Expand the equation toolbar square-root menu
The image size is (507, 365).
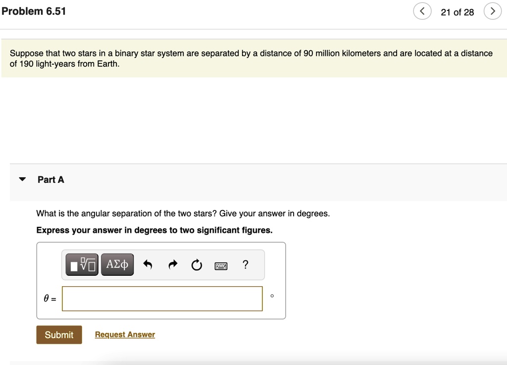[x=81, y=264]
